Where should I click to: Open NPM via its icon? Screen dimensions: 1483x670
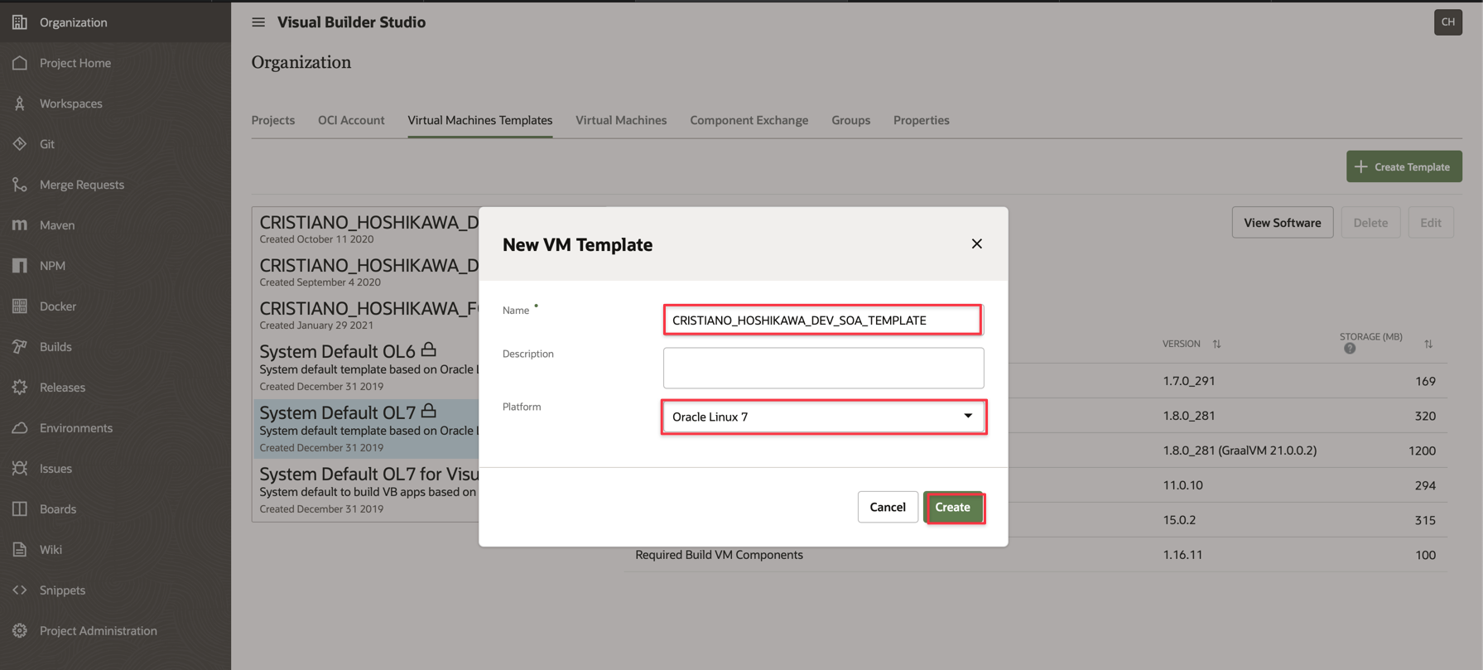[20, 266]
